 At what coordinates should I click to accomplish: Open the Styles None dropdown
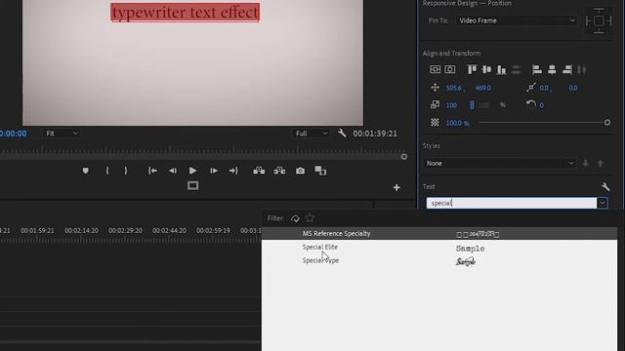(x=500, y=163)
